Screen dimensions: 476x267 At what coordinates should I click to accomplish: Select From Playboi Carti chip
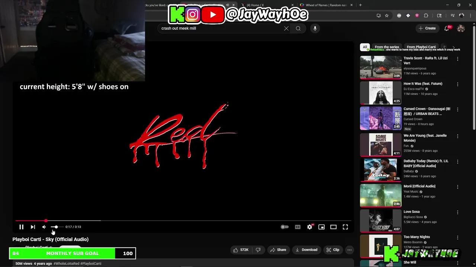(421, 47)
